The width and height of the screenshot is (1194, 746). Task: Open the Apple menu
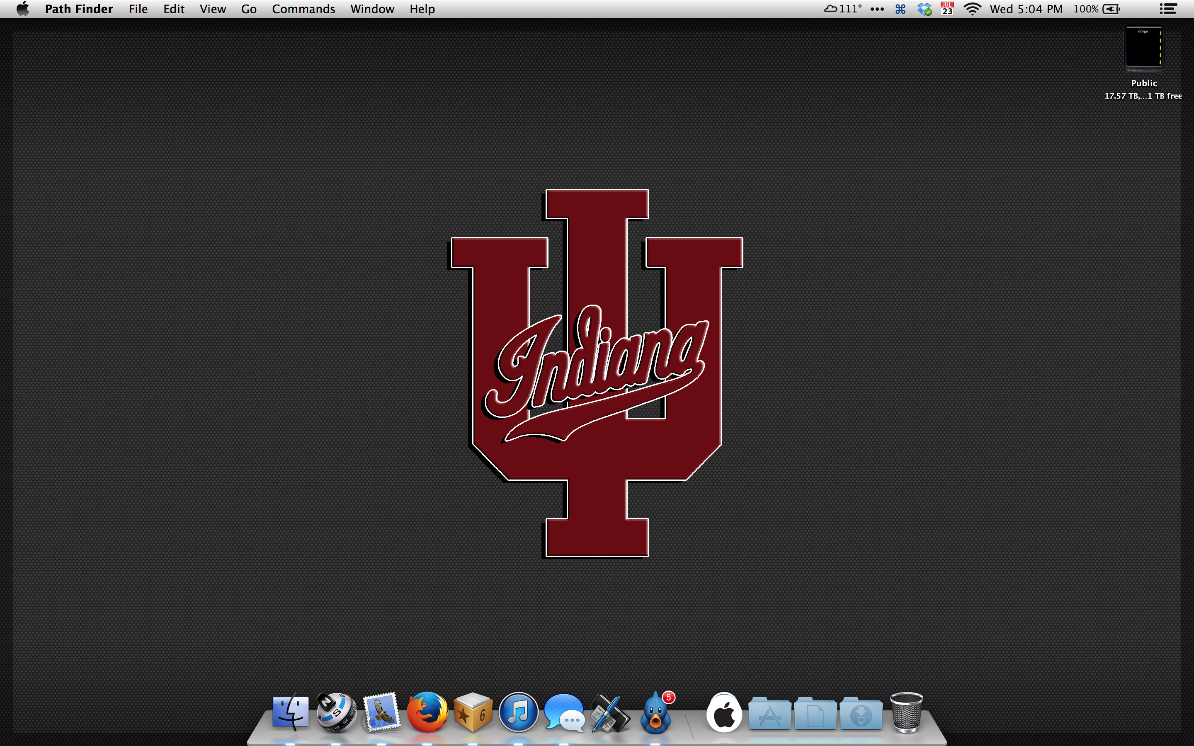(23, 8)
